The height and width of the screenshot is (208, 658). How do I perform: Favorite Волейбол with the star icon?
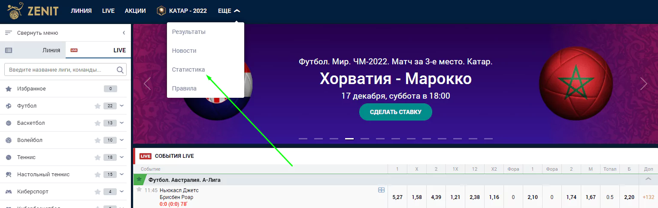point(97,140)
